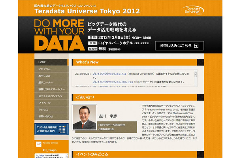Click 日本テラデータ株式会社 company label
Screen dimensions: 241x158
pos(112,125)
